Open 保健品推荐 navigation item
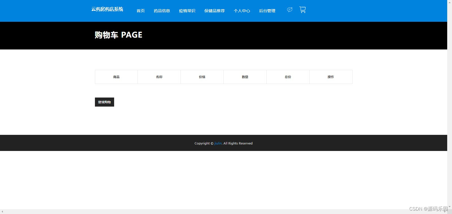 coord(214,11)
